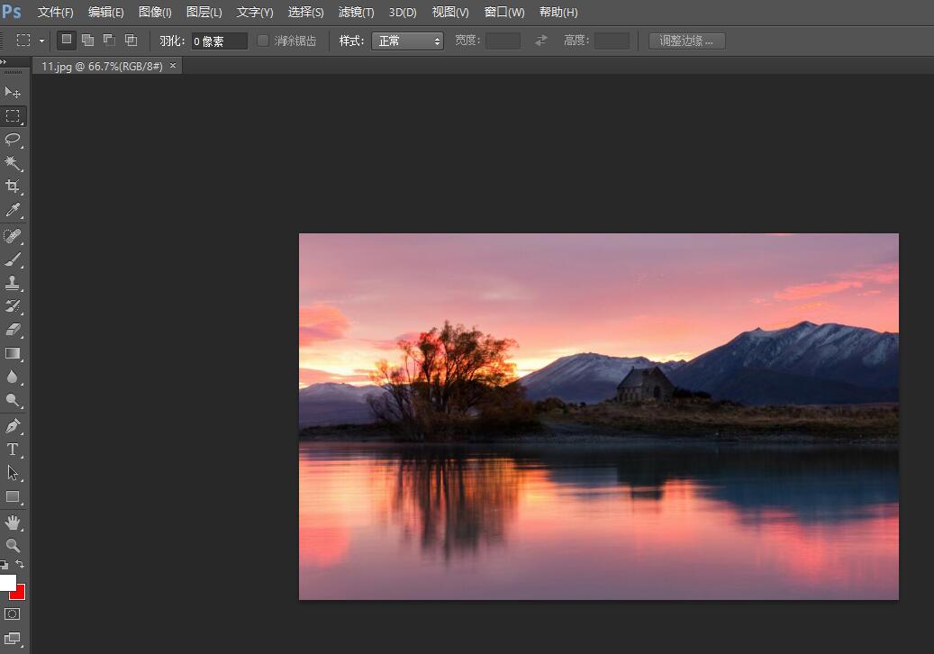Select the Magic Wand tool
Screen dimensions: 934x654
pyautogui.click(x=13, y=163)
